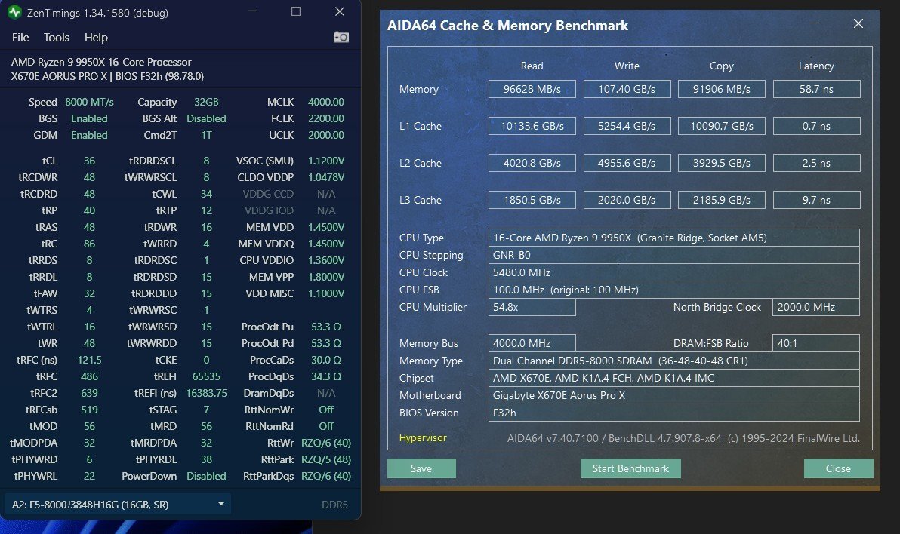Click the VSOC (SMU) value 1.1200V
Viewport: 900px width, 534px height.
326,161
